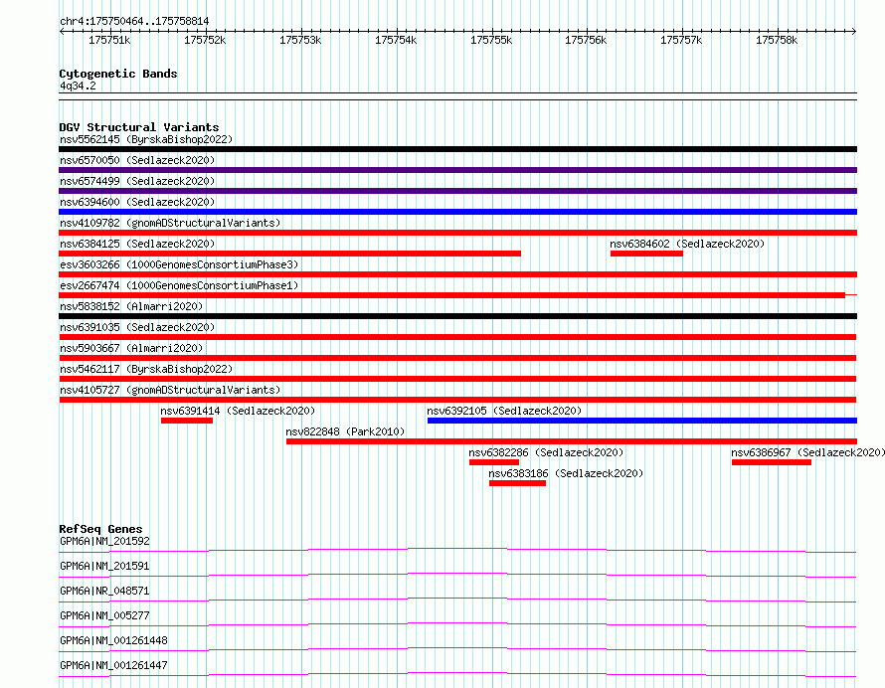Click the nsv6392105 (Sedlazeck2020) label
Viewport: 885px width, 688px height.
click(x=504, y=411)
